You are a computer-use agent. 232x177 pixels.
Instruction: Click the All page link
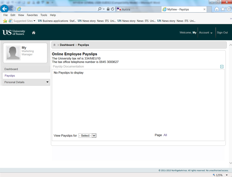coord(165,135)
